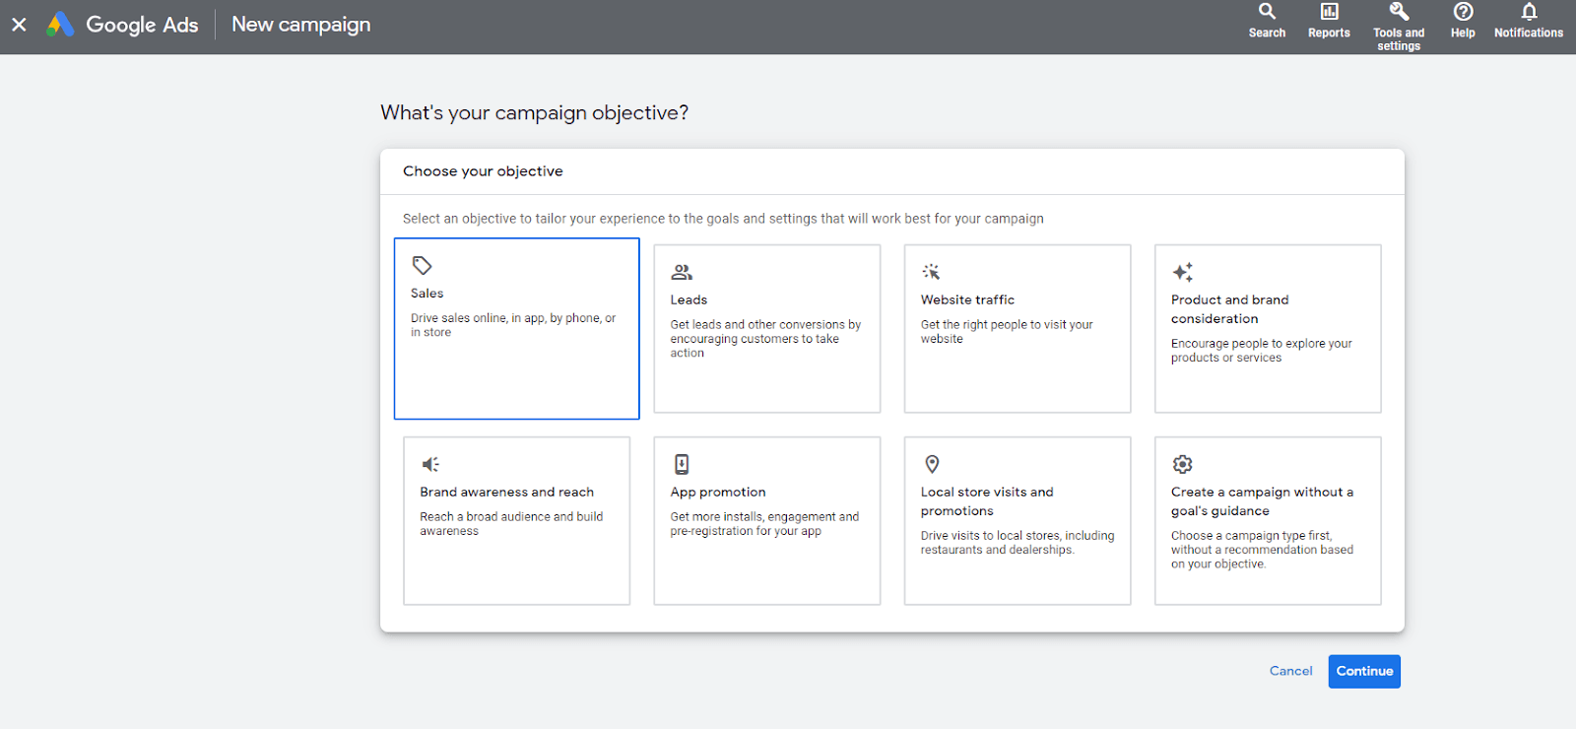Click the people icon on Leads card

[x=682, y=272]
